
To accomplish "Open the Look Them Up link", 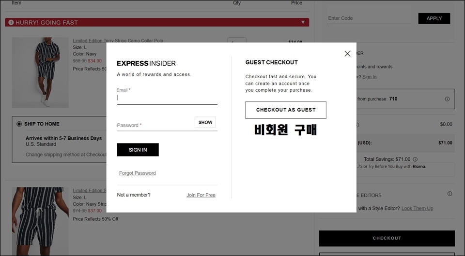I will click(417, 208).
